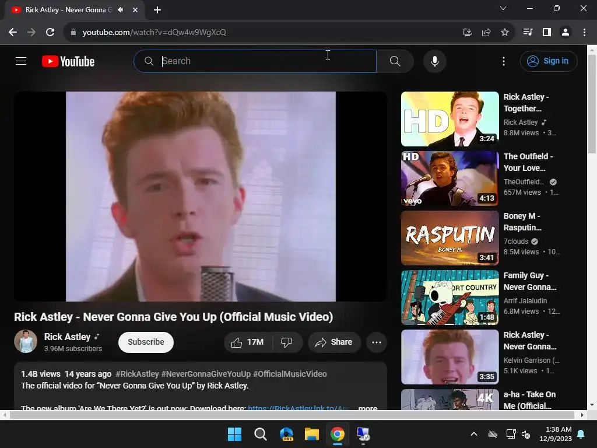
Task: Share the video
Action: pyautogui.click(x=334, y=342)
